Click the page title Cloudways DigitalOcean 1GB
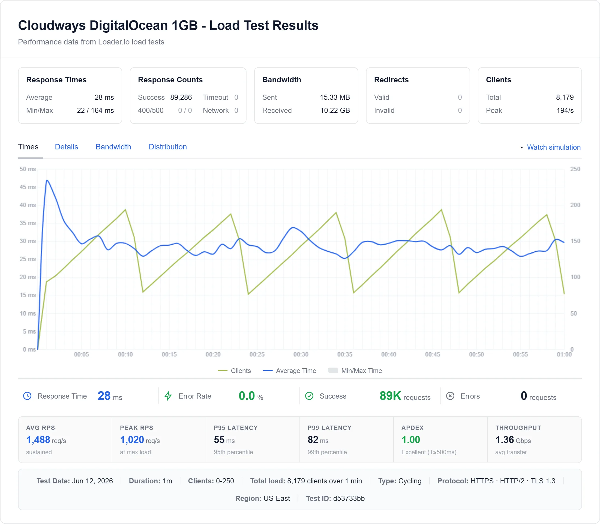 click(x=168, y=25)
